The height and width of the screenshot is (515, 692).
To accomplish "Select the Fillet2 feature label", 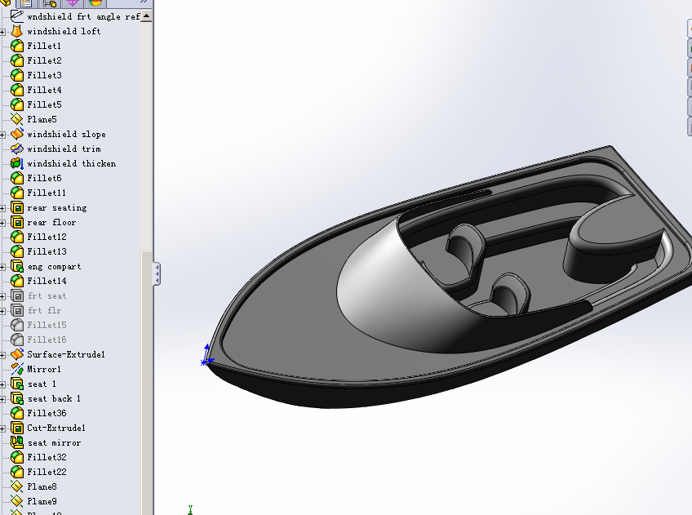I will click(45, 60).
